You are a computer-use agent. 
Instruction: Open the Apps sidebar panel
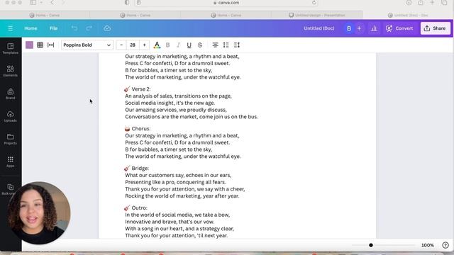click(x=11, y=161)
